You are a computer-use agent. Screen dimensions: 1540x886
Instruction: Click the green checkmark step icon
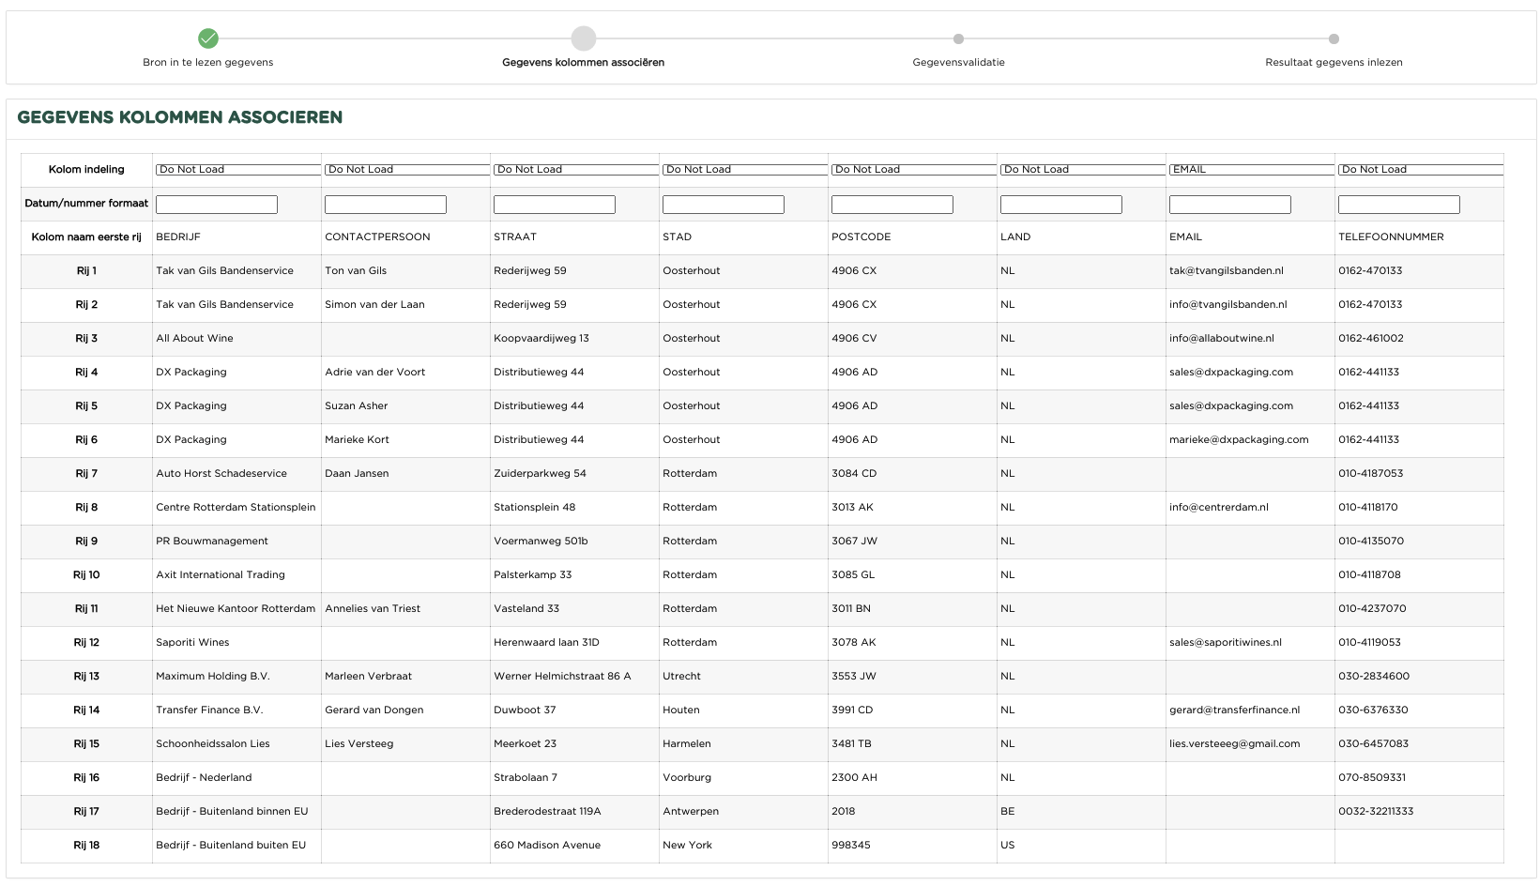pyautogui.click(x=208, y=38)
